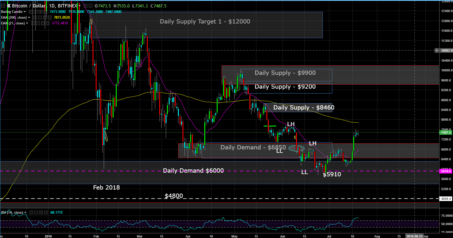Toggle visibility of EMA (200, close)

click(x=35, y=17)
